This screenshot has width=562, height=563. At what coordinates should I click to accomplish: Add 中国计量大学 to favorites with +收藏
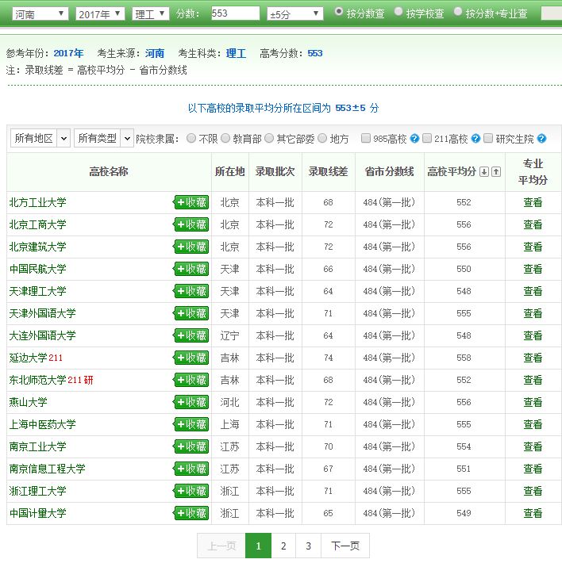[191, 513]
